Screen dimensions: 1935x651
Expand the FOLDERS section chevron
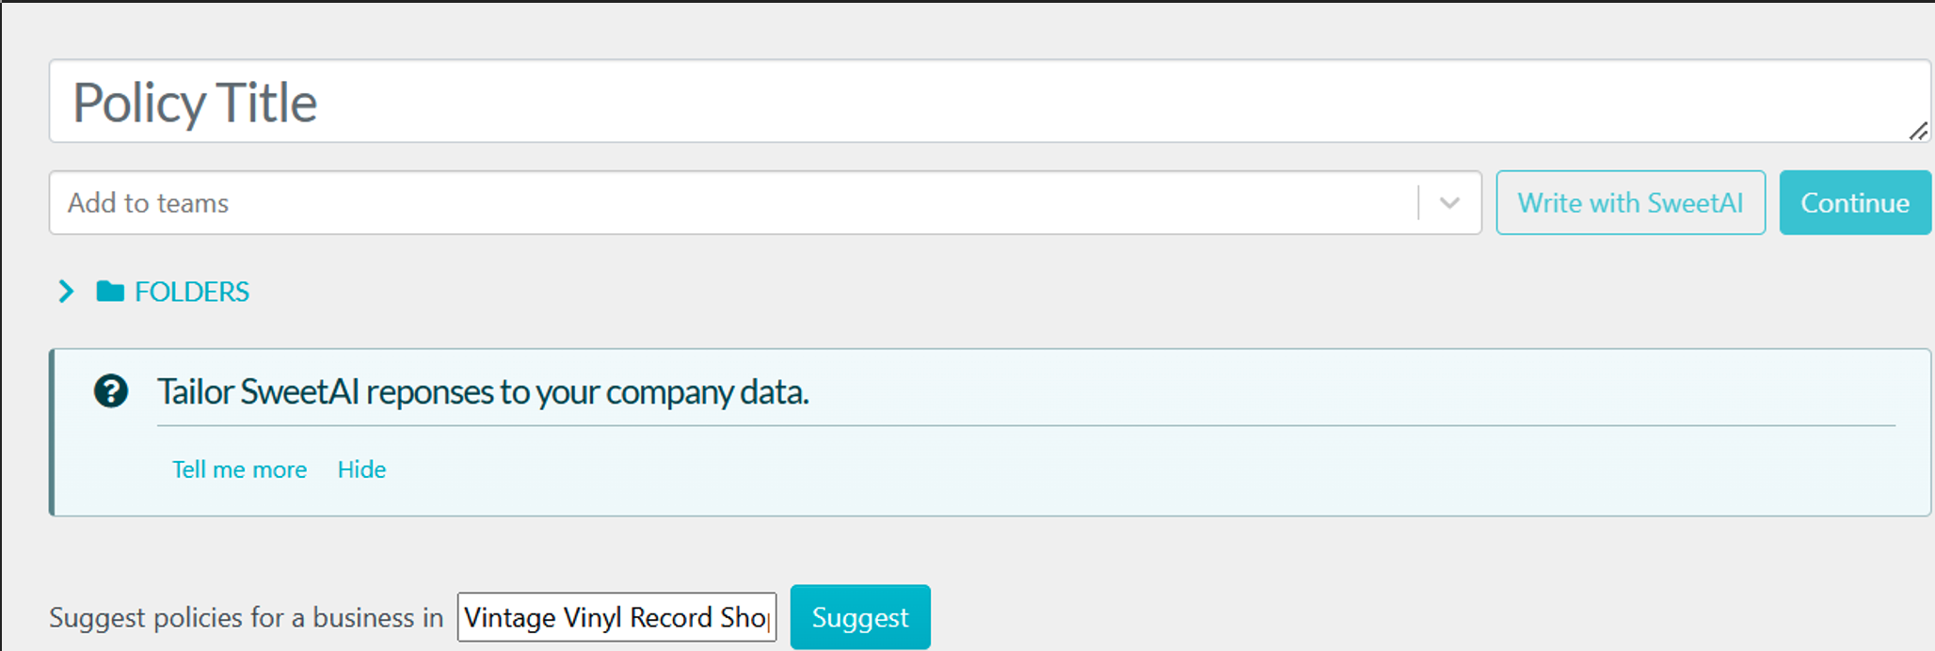(x=66, y=292)
